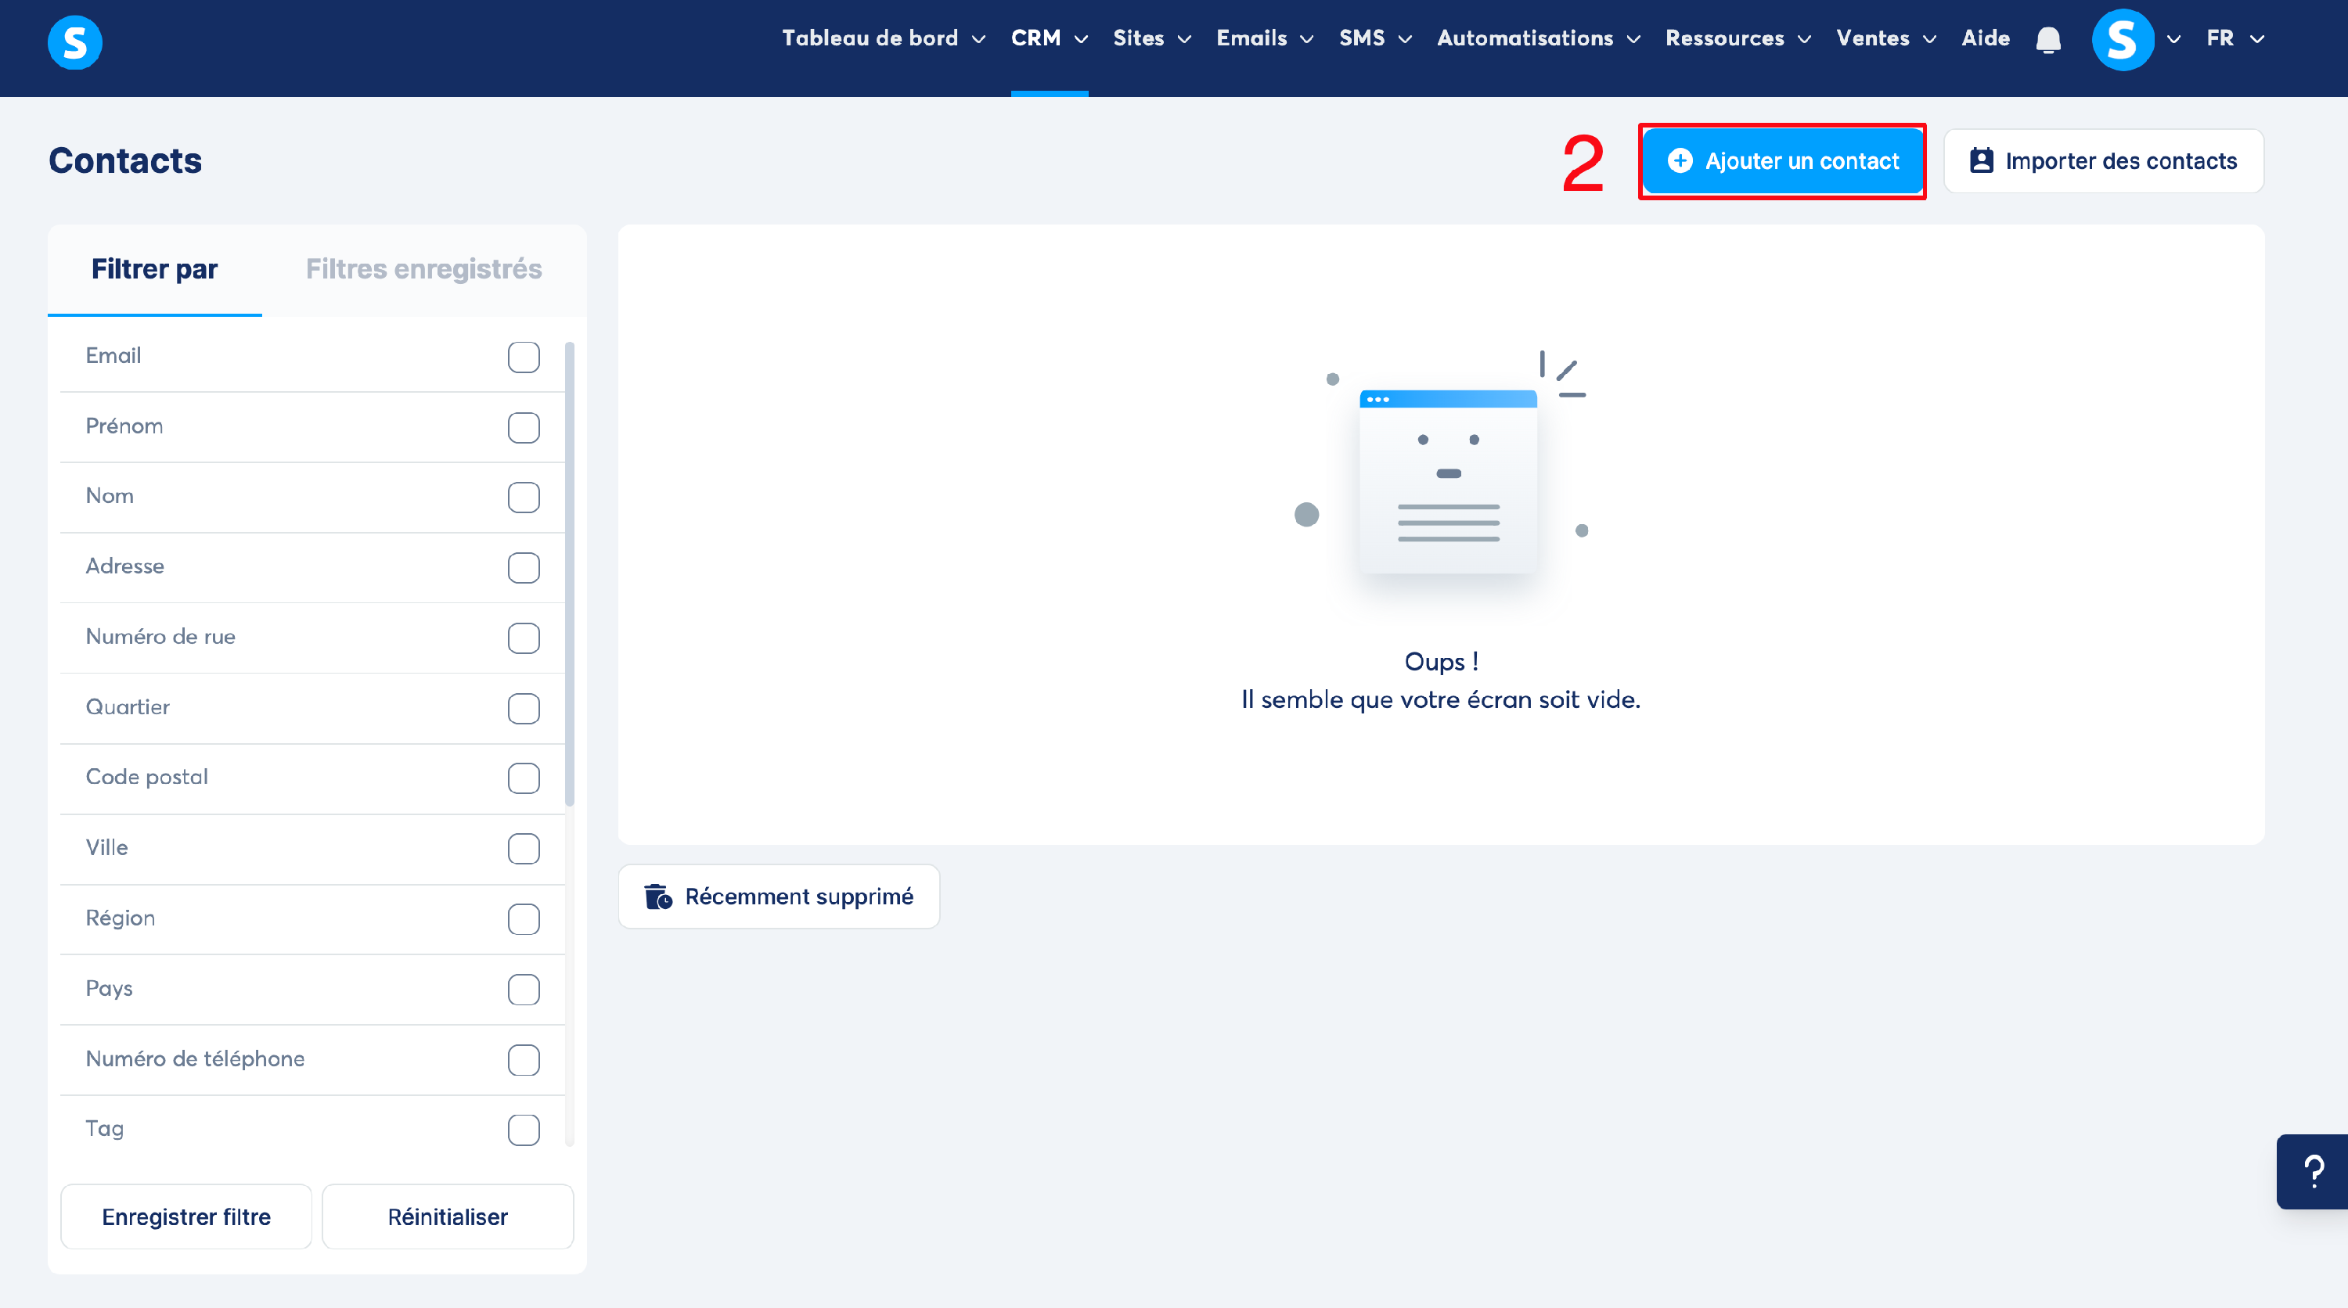The width and height of the screenshot is (2348, 1308).
Task: Click the Enregistrer filtre button
Action: coord(186,1217)
